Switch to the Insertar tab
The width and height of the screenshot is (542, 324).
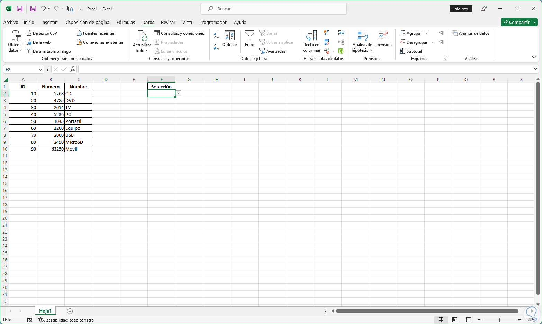click(x=49, y=22)
